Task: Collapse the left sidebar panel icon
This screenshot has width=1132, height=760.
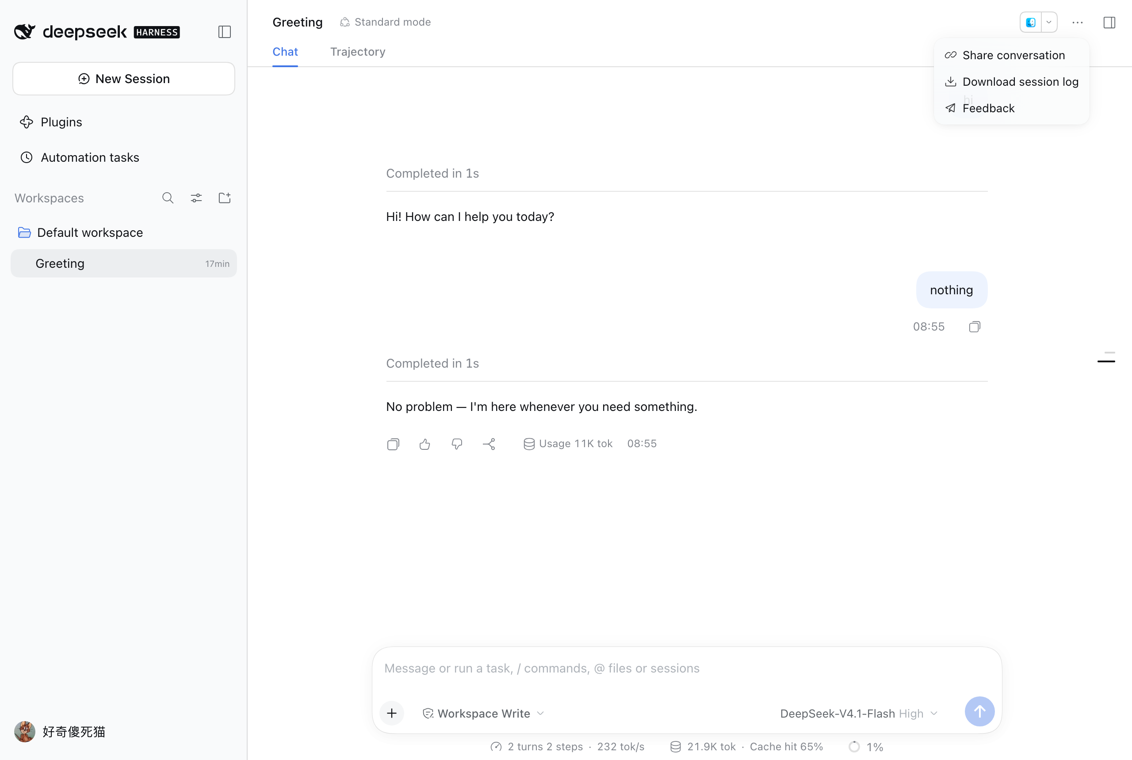Action: (224, 32)
